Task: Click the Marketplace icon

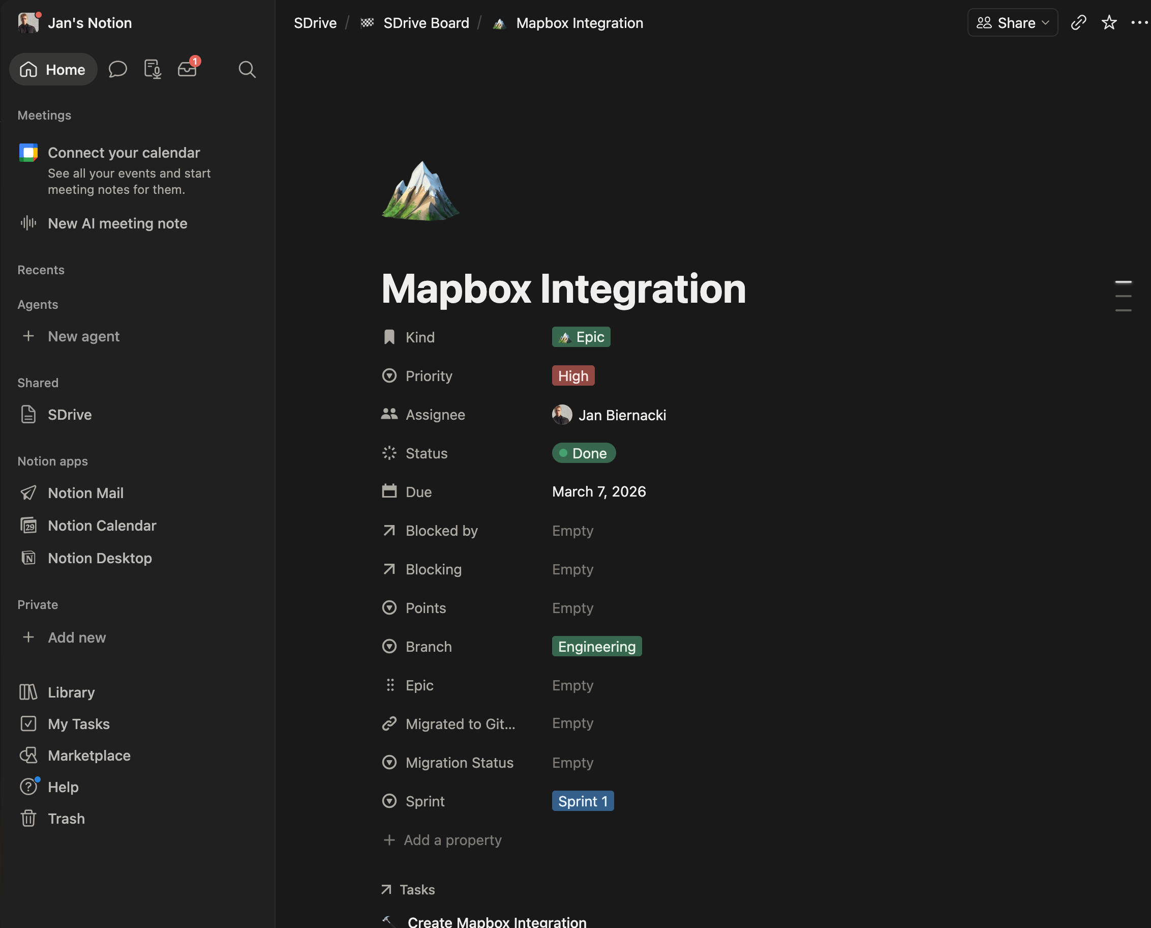Action: 28,756
